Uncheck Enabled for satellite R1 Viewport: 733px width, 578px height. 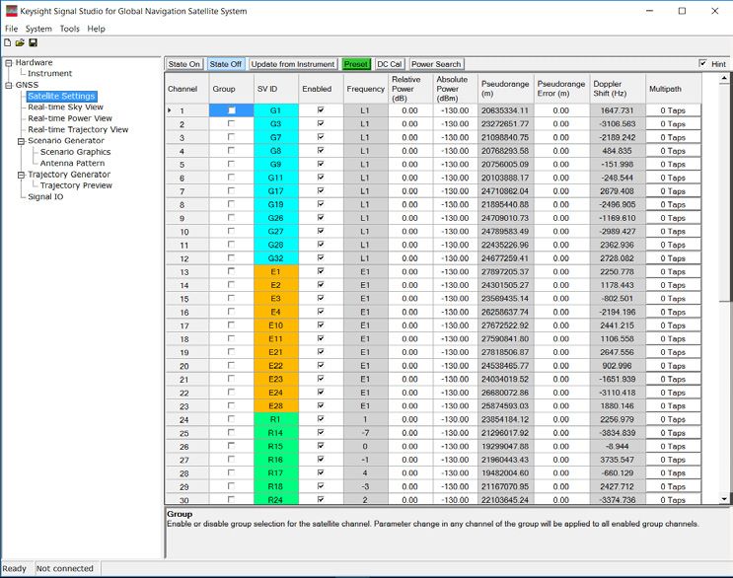click(321, 419)
